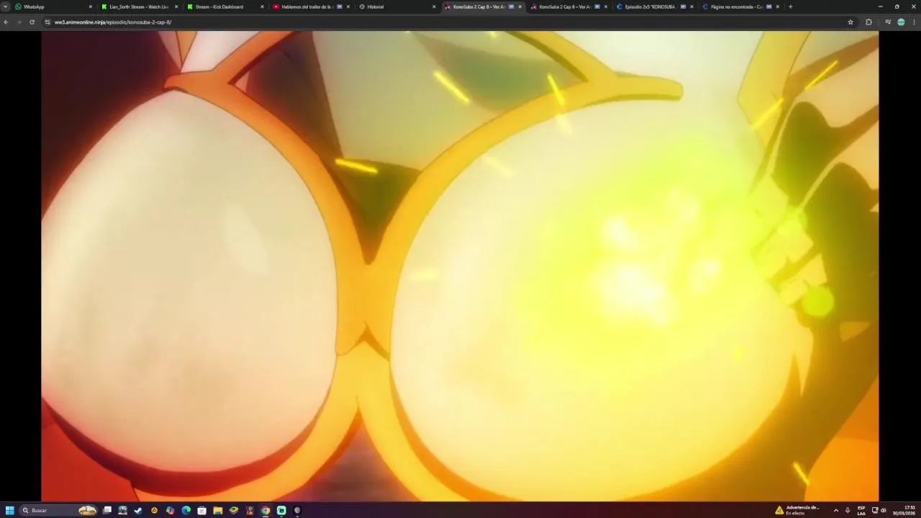The image size is (921, 518).
Task: Open the media controls button in toolbar
Action: click(888, 22)
